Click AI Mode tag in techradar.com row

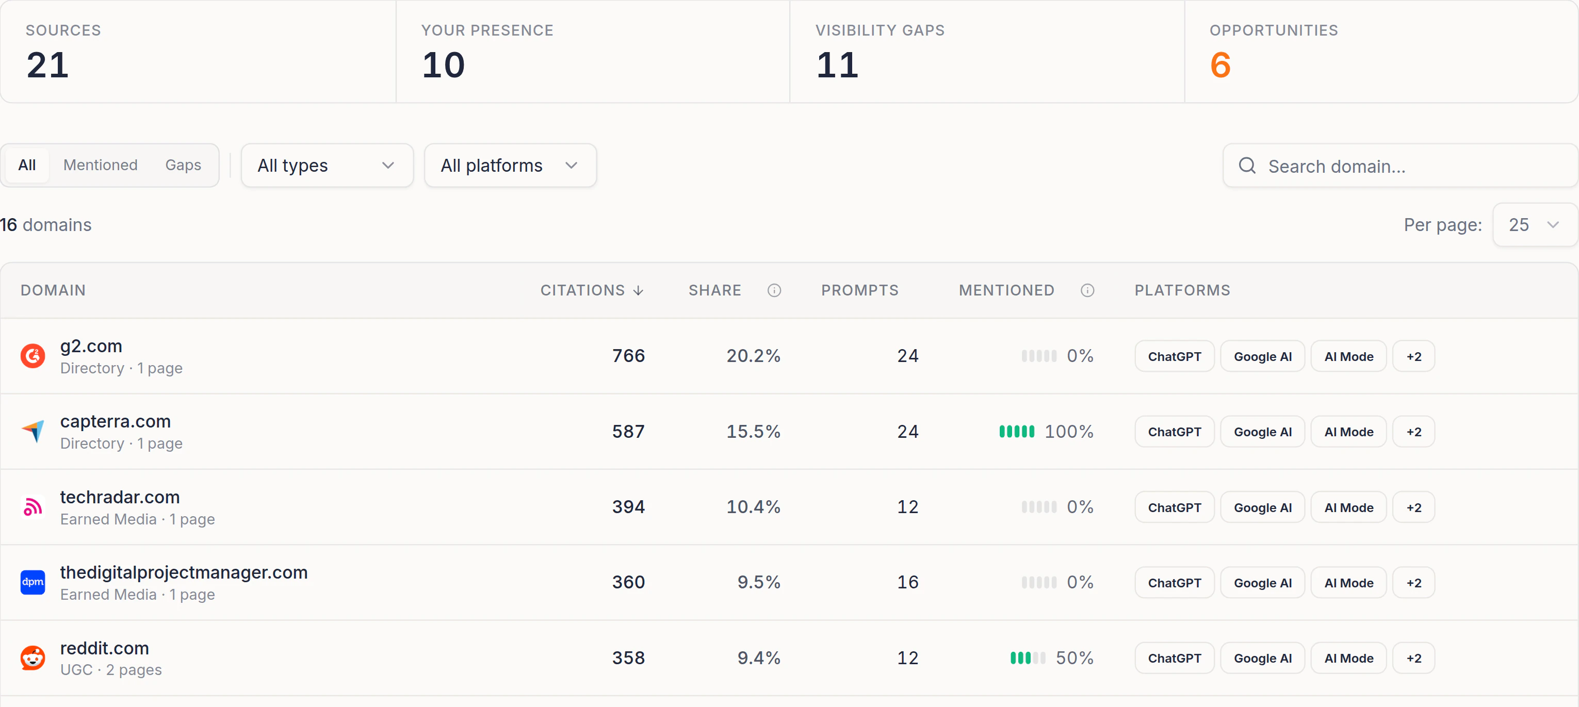click(x=1348, y=507)
